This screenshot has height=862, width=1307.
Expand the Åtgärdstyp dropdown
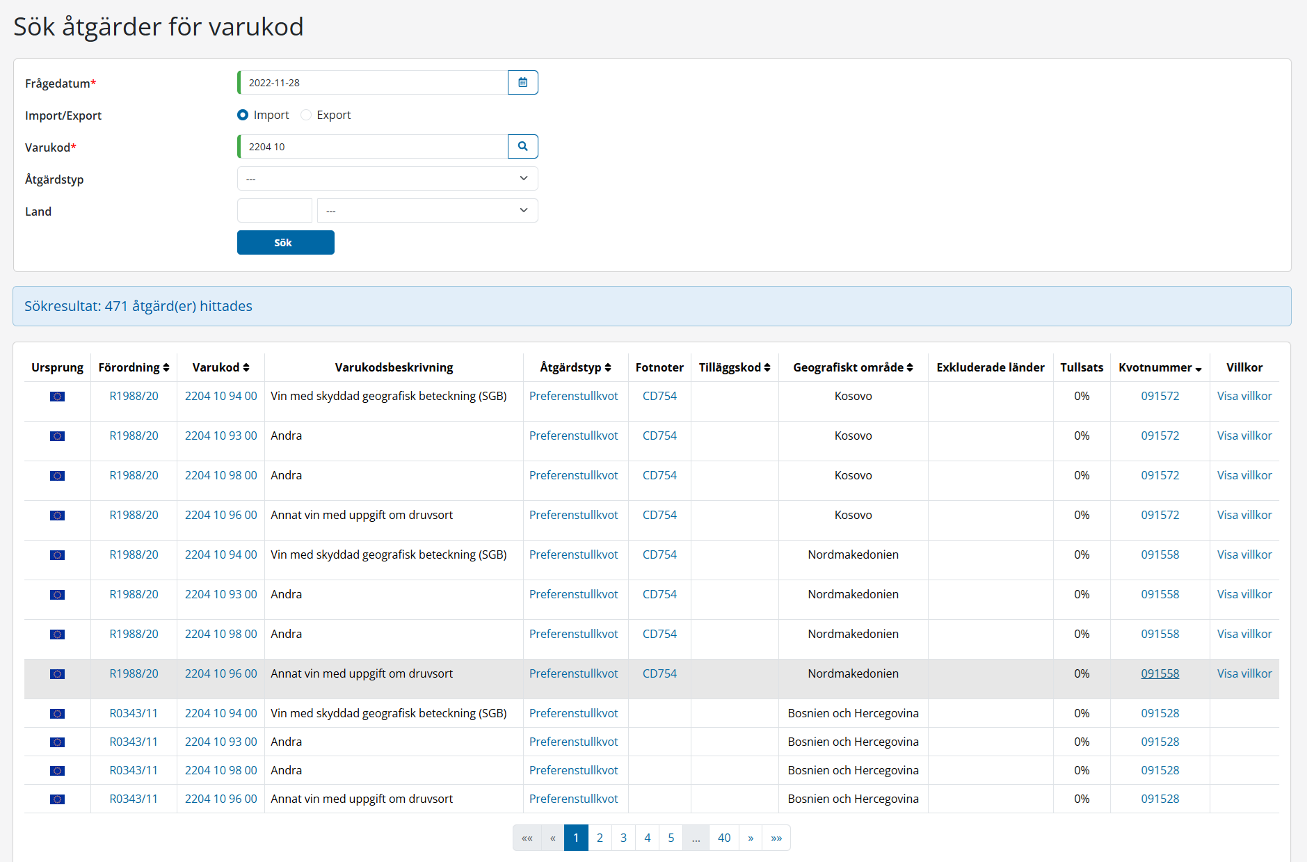click(387, 179)
